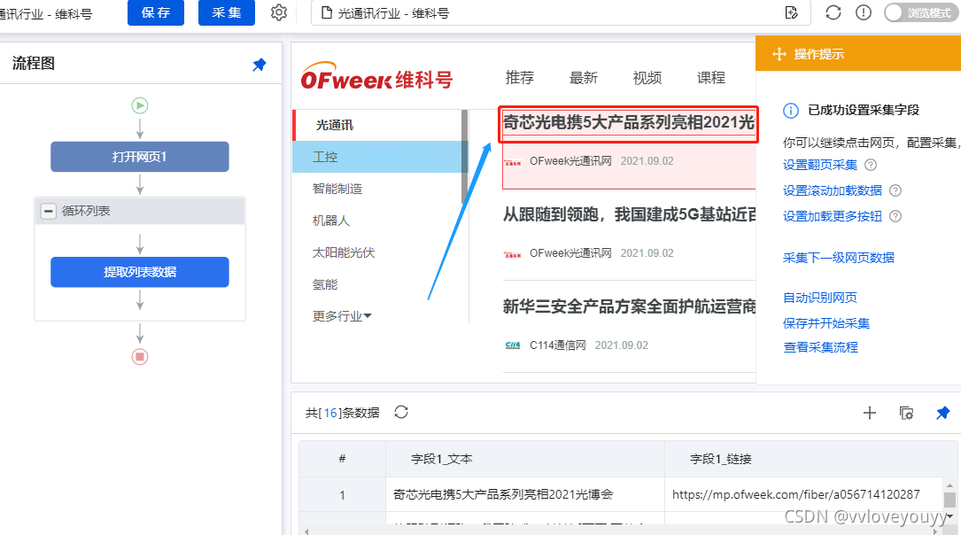The image size is (961, 535).
Task: Click the category sidebar scrollbar
Action: tap(465, 156)
